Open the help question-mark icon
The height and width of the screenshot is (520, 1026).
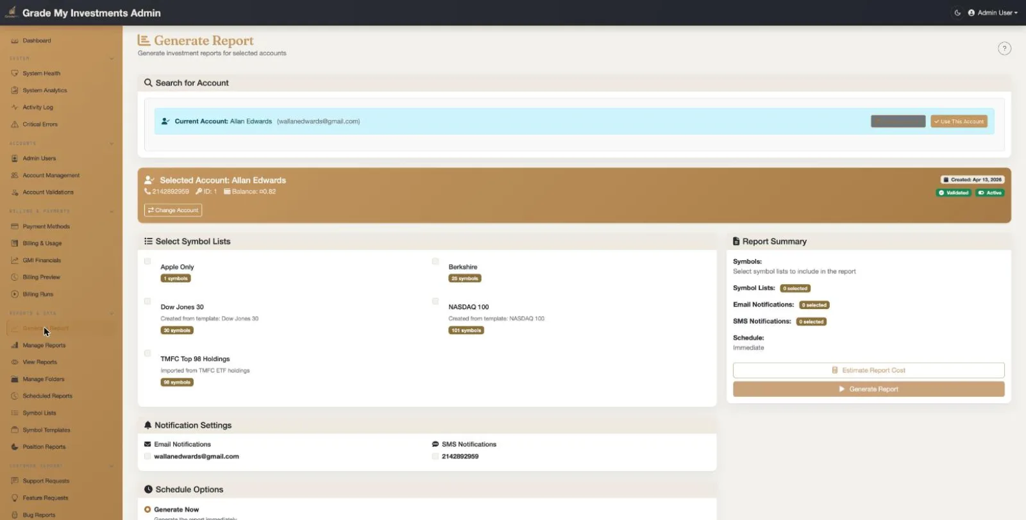(1004, 49)
